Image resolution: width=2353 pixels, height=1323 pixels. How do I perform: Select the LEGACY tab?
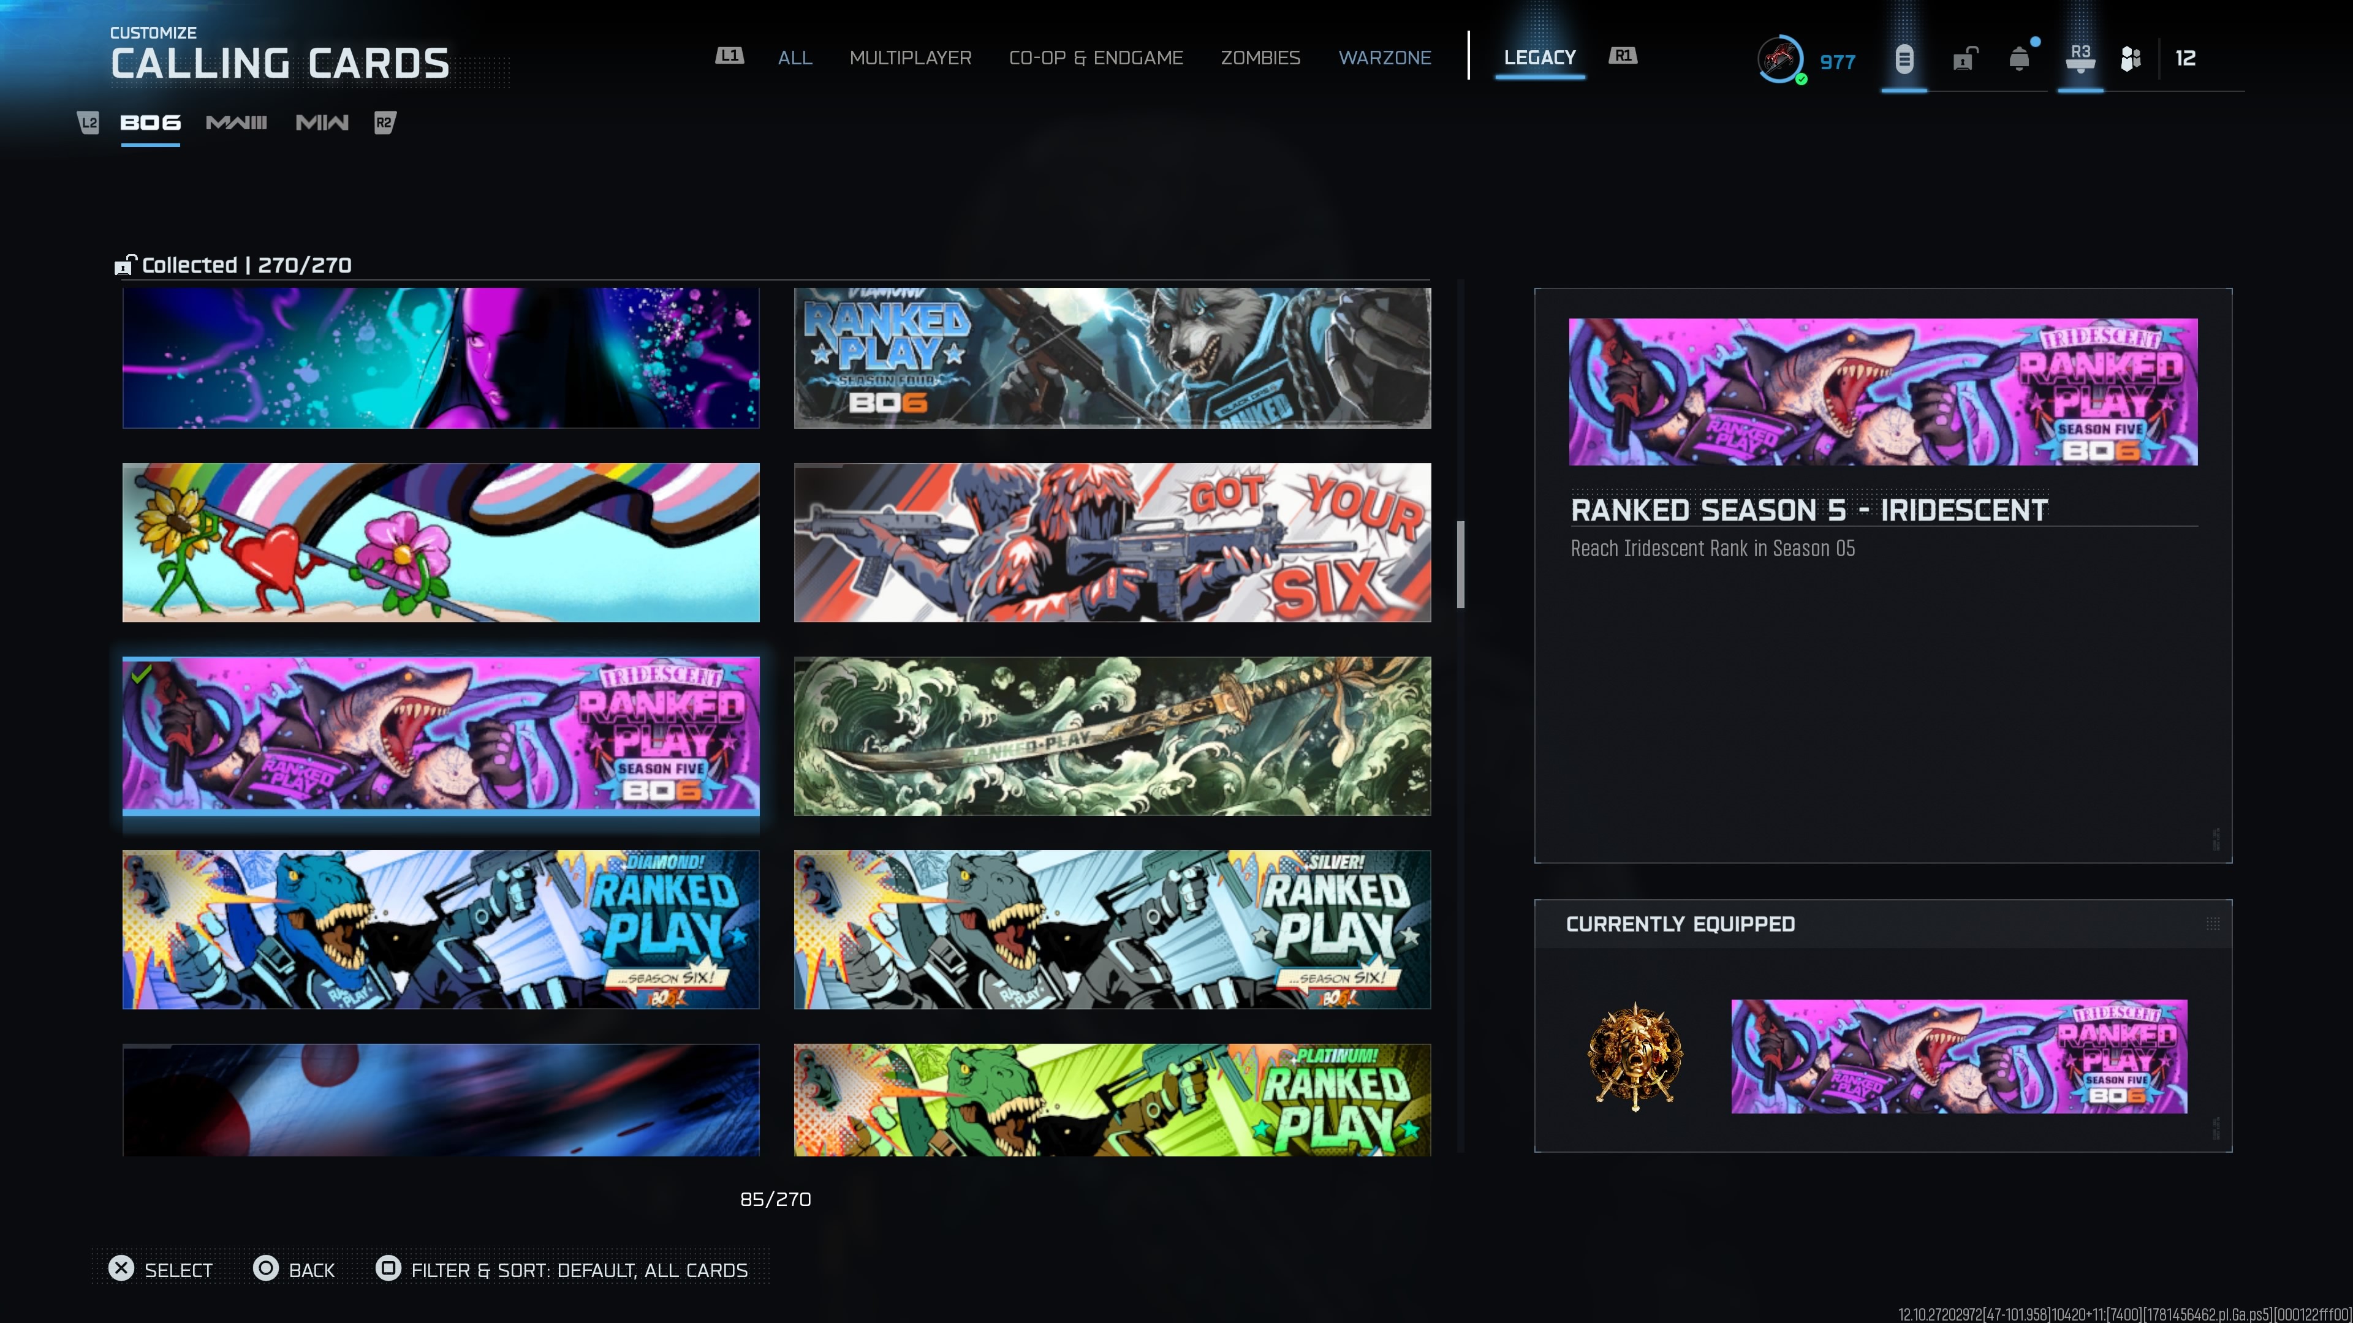1539,58
